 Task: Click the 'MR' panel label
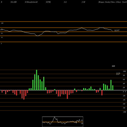[x=113, y=66]
